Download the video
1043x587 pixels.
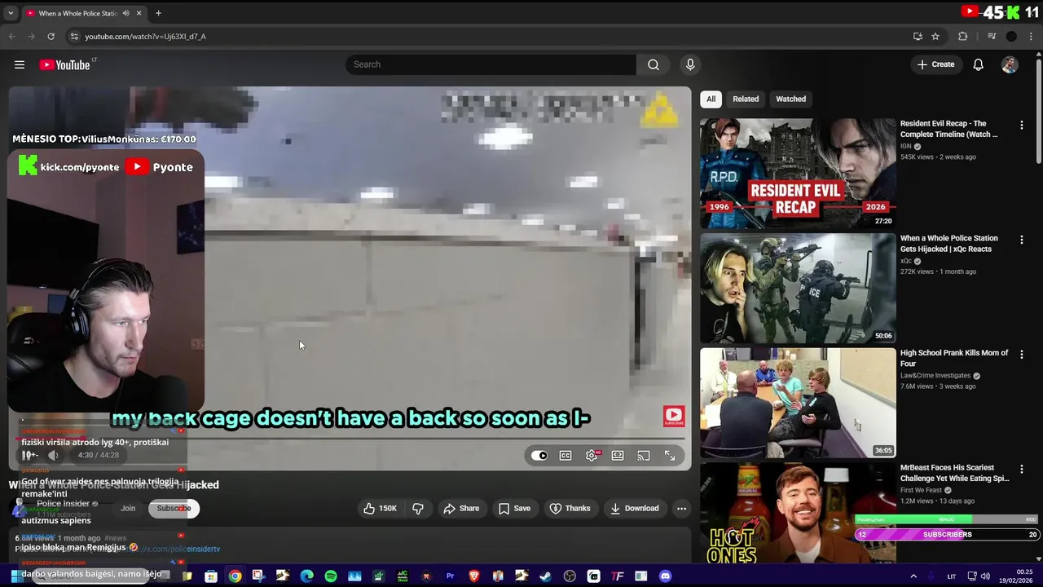click(x=635, y=509)
